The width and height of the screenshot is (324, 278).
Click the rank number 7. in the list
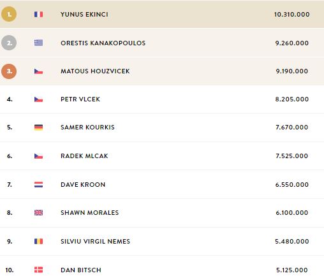coord(10,185)
